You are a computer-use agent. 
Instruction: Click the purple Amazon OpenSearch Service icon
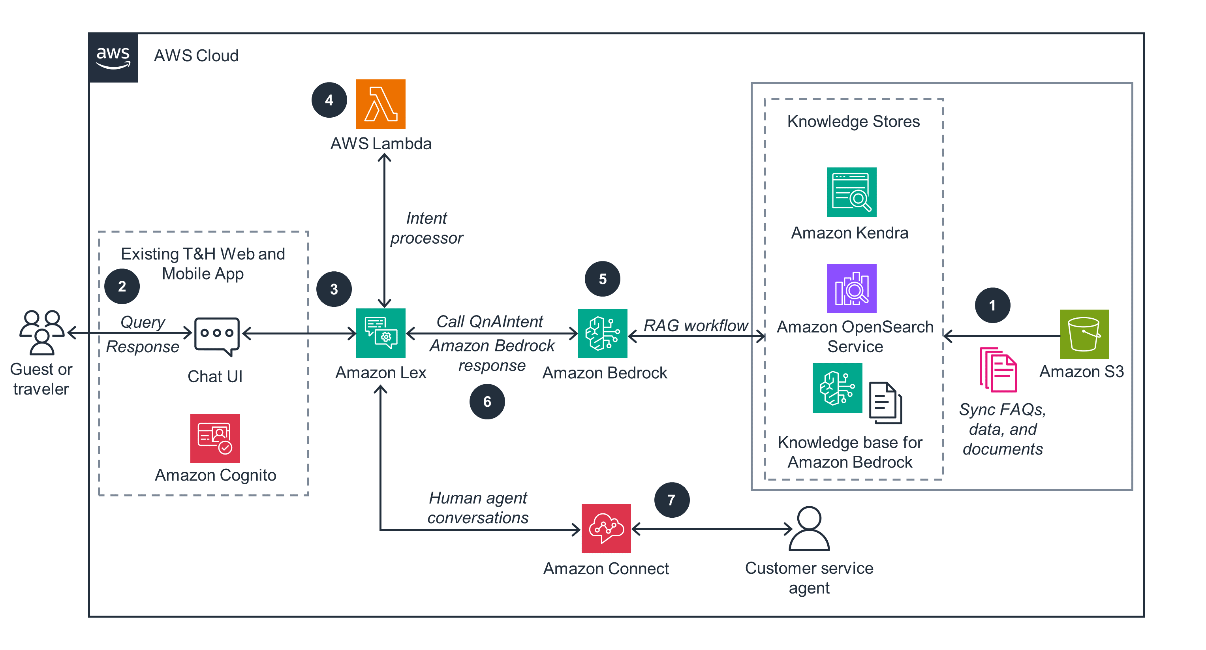point(852,289)
